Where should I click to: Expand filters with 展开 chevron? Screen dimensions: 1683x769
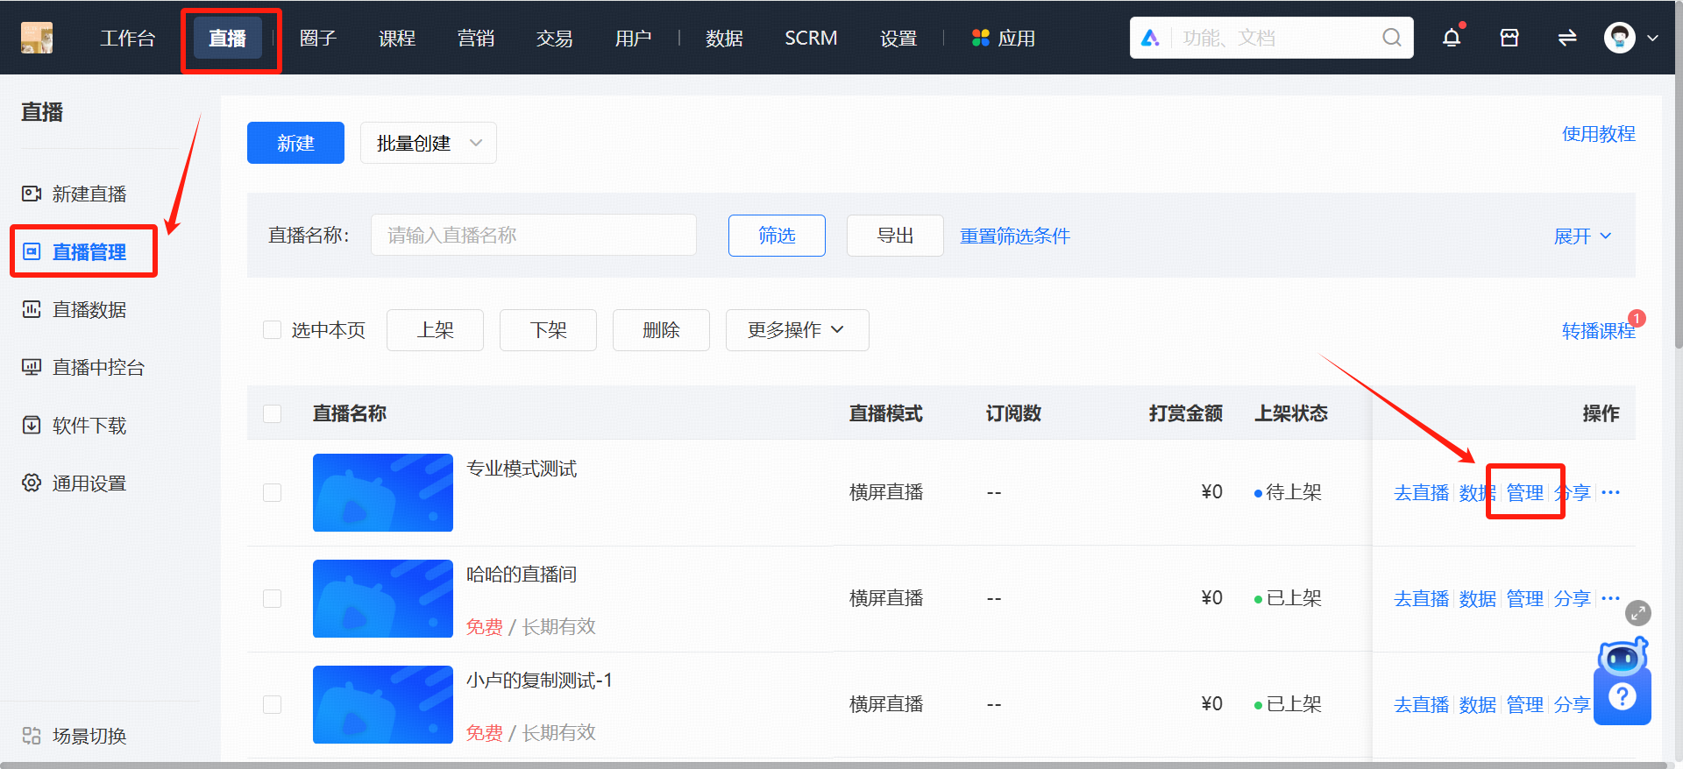(1582, 236)
